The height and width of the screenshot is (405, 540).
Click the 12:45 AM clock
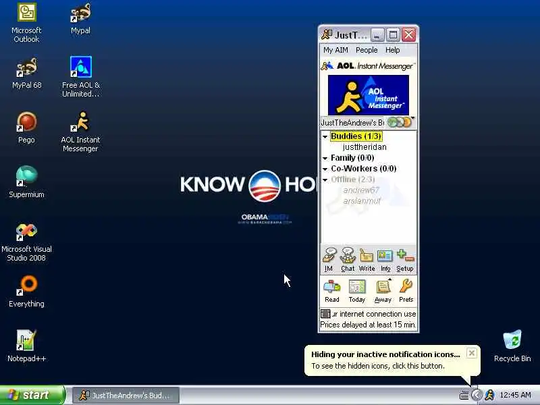point(515,395)
